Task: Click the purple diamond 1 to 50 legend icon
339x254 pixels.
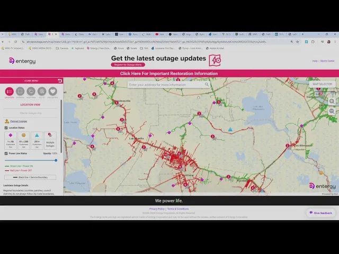Action: [x=11, y=135]
